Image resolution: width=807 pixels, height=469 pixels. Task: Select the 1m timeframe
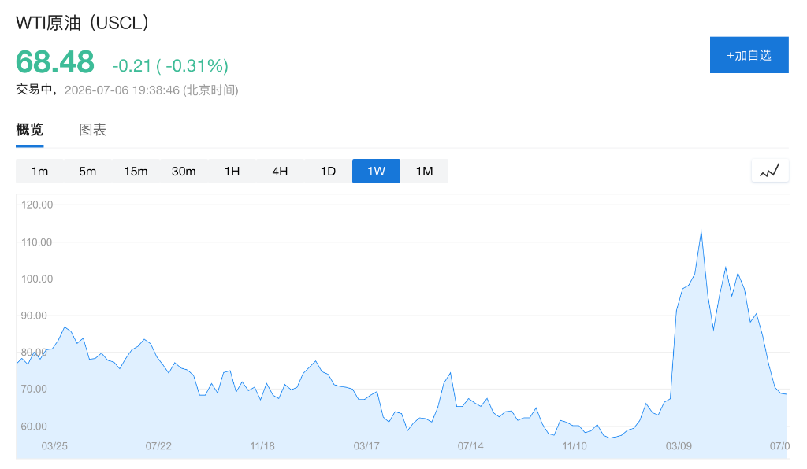click(39, 171)
